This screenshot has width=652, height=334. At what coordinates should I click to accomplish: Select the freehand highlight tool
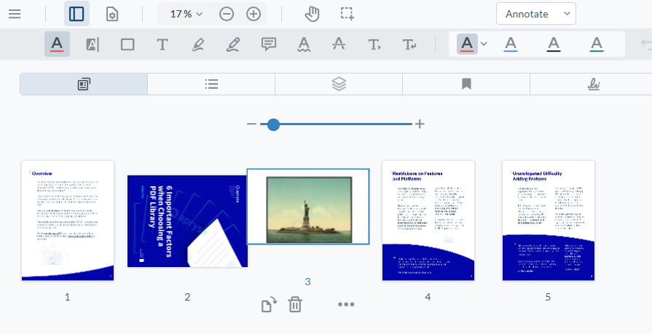pyautogui.click(x=198, y=44)
